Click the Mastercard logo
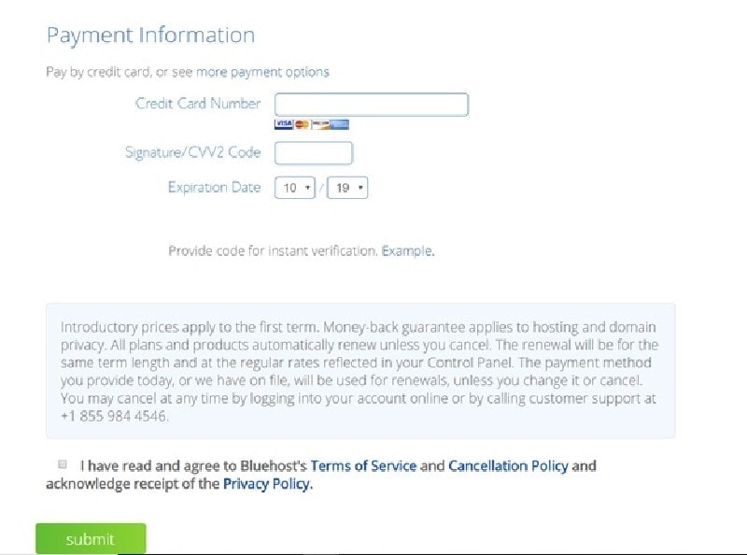The height and width of the screenshot is (555, 747). pos(302,124)
